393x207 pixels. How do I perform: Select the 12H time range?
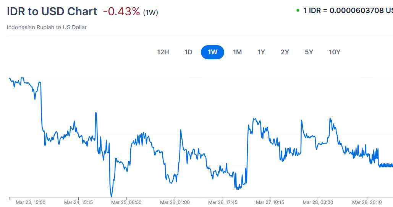(163, 52)
